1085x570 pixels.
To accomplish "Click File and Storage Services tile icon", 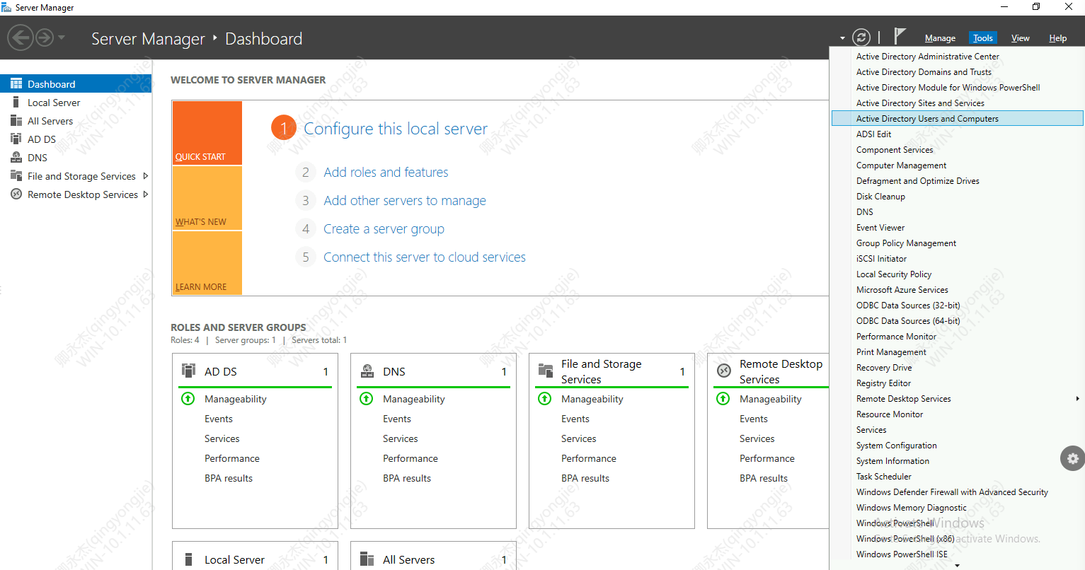I will click(546, 371).
